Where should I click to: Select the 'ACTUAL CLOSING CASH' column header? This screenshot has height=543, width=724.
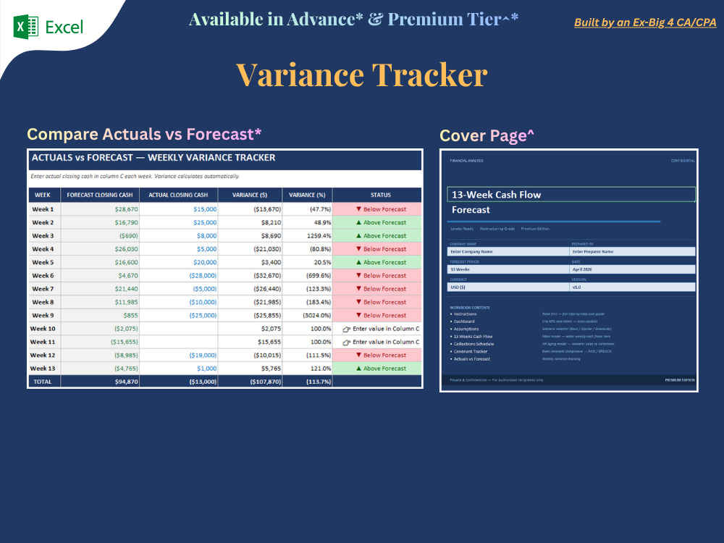pyautogui.click(x=178, y=195)
